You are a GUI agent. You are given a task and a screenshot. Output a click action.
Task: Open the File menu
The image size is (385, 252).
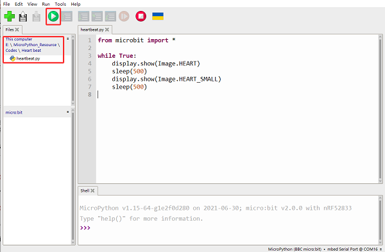coord(6,4)
